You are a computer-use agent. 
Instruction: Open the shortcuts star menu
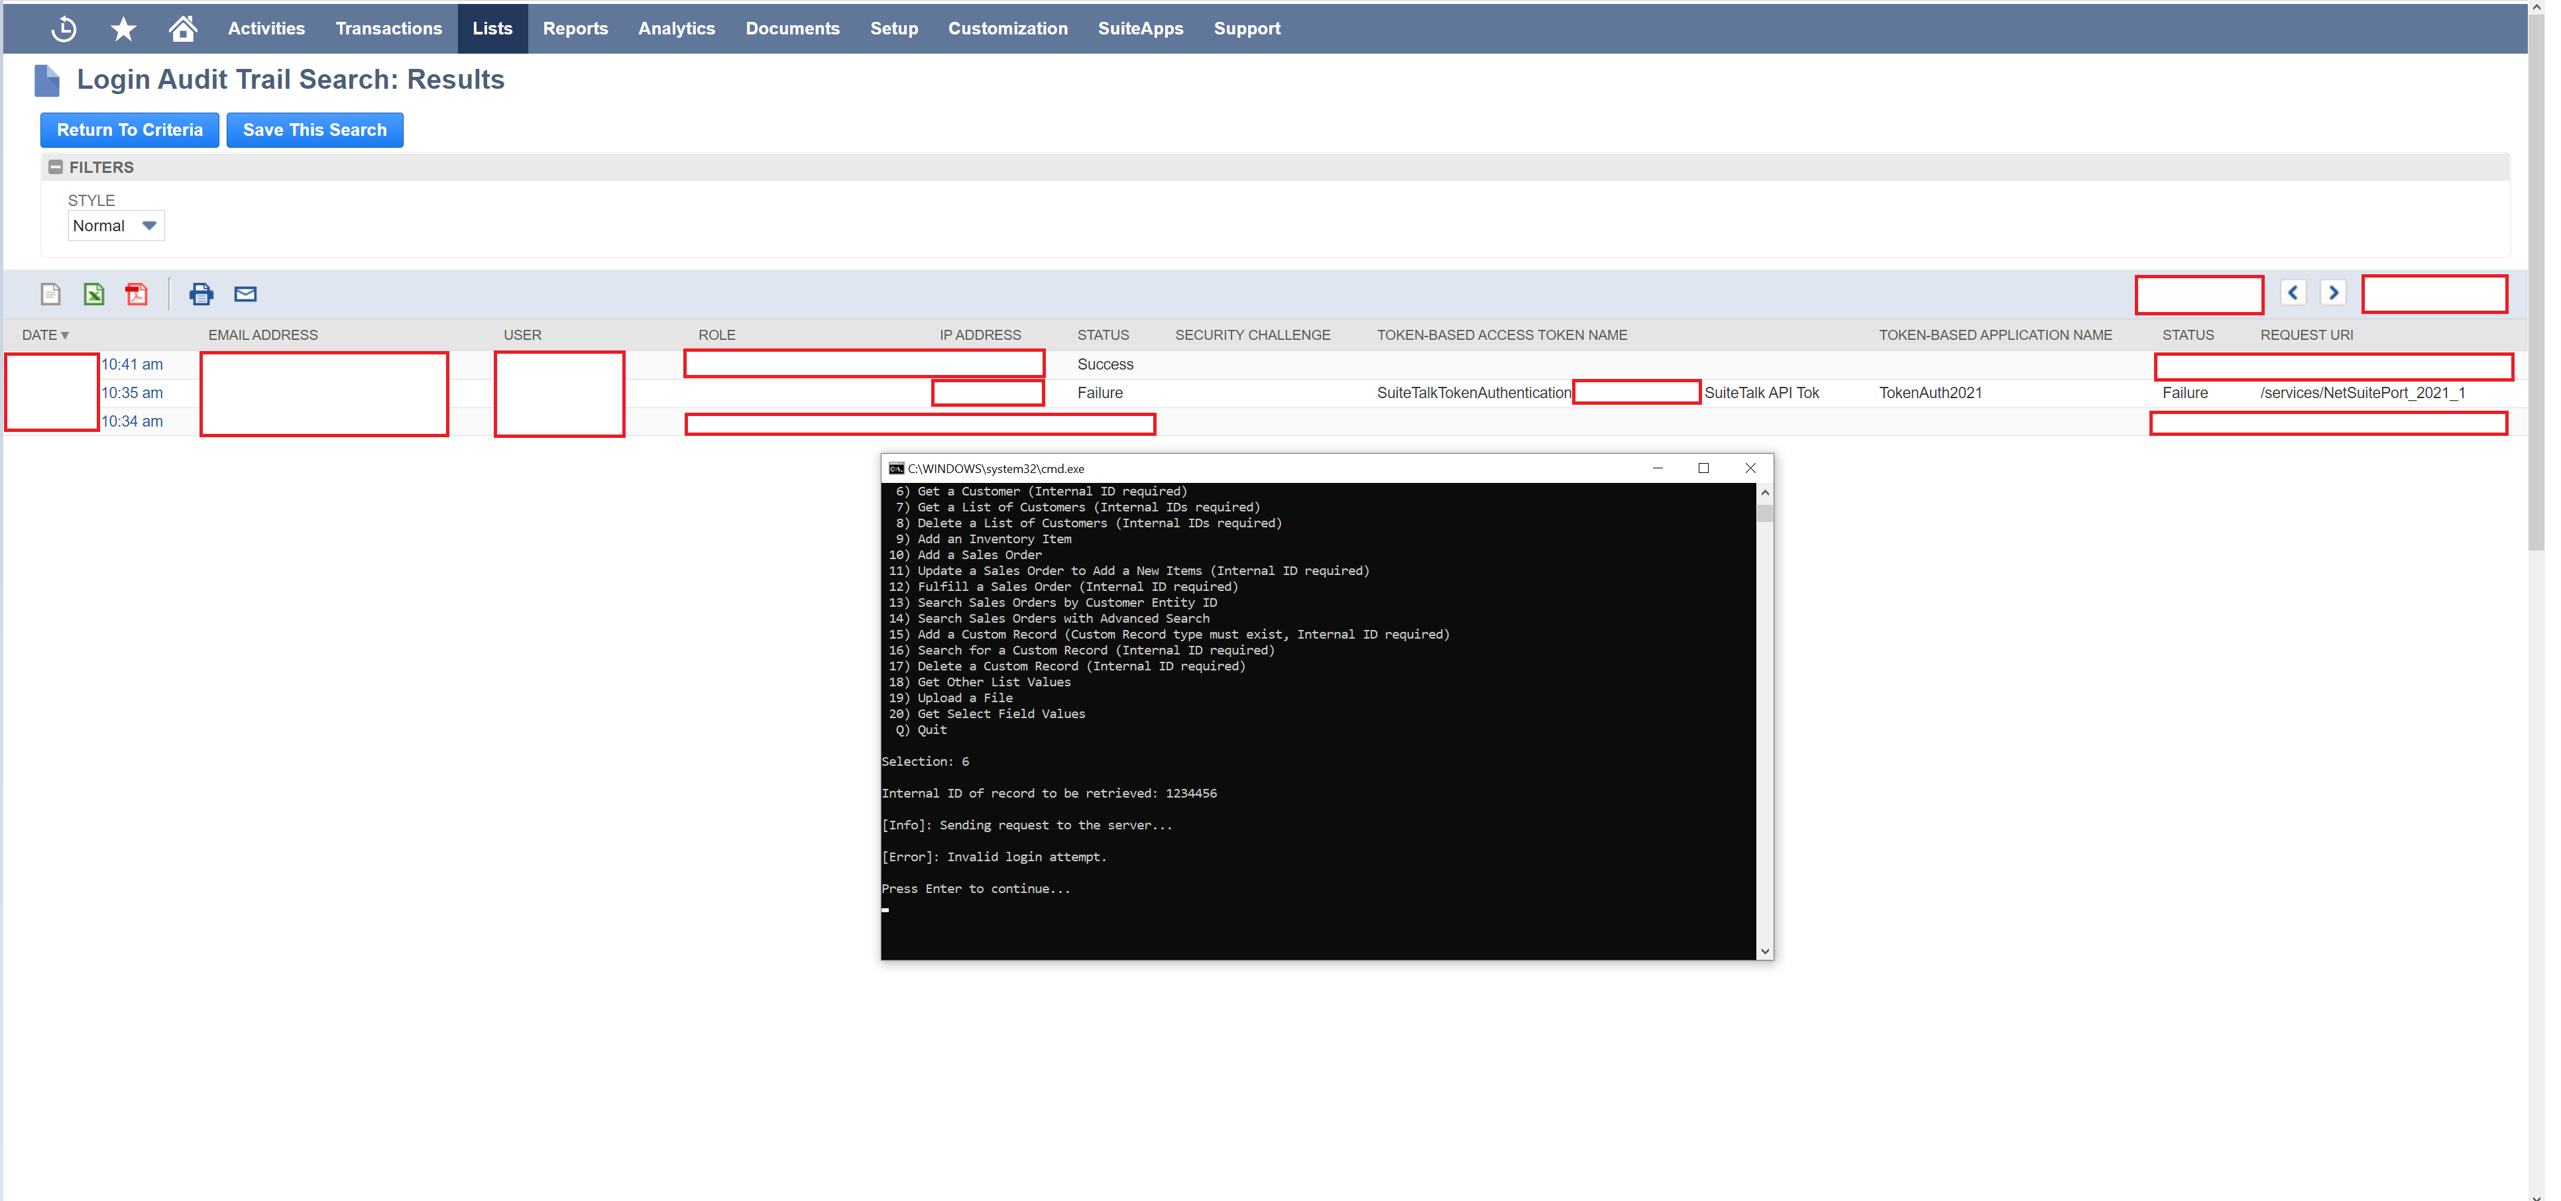pos(122,28)
